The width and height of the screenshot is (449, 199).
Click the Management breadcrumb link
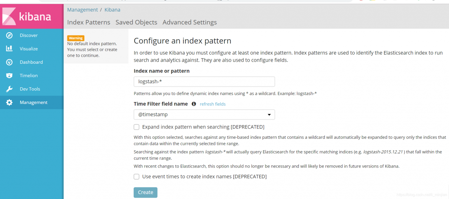click(x=82, y=10)
